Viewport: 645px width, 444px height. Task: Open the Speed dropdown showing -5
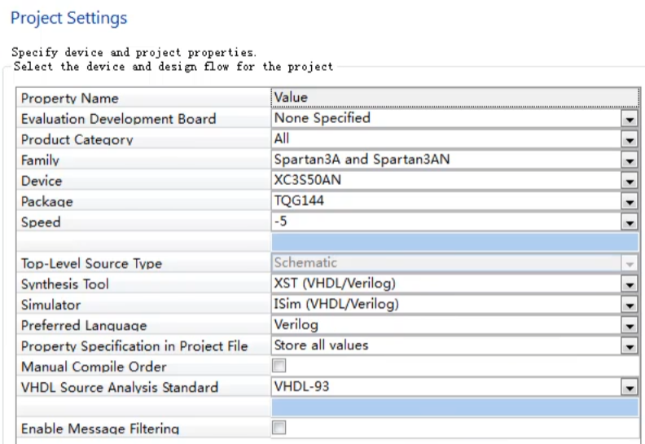(x=629, y=222)
